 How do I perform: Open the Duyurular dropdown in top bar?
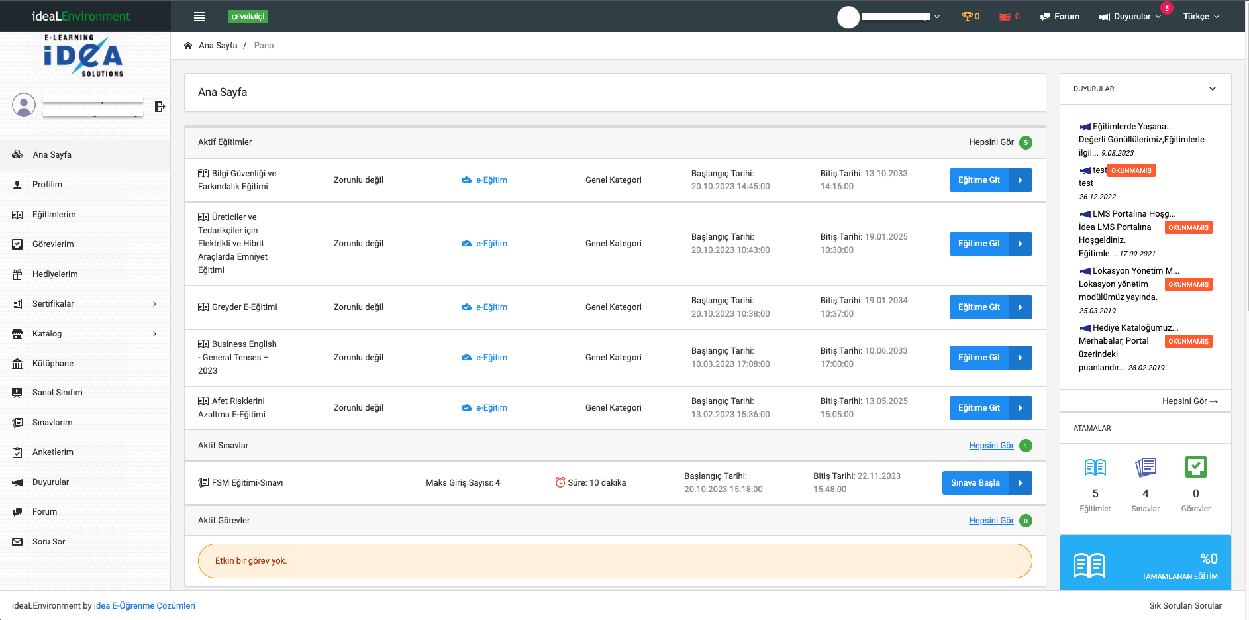[x=1130, y=17]
